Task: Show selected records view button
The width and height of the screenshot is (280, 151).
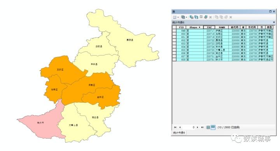Action: [x=213, y=127]
